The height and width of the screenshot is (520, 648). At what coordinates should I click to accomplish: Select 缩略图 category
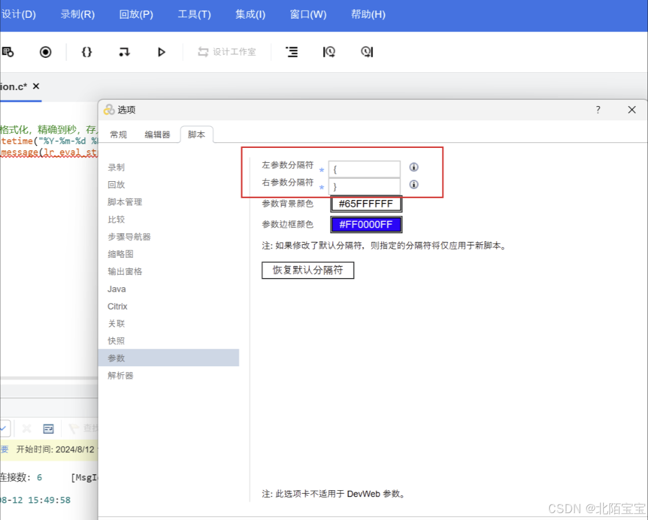pyautogui.click(x=121, y=254)
